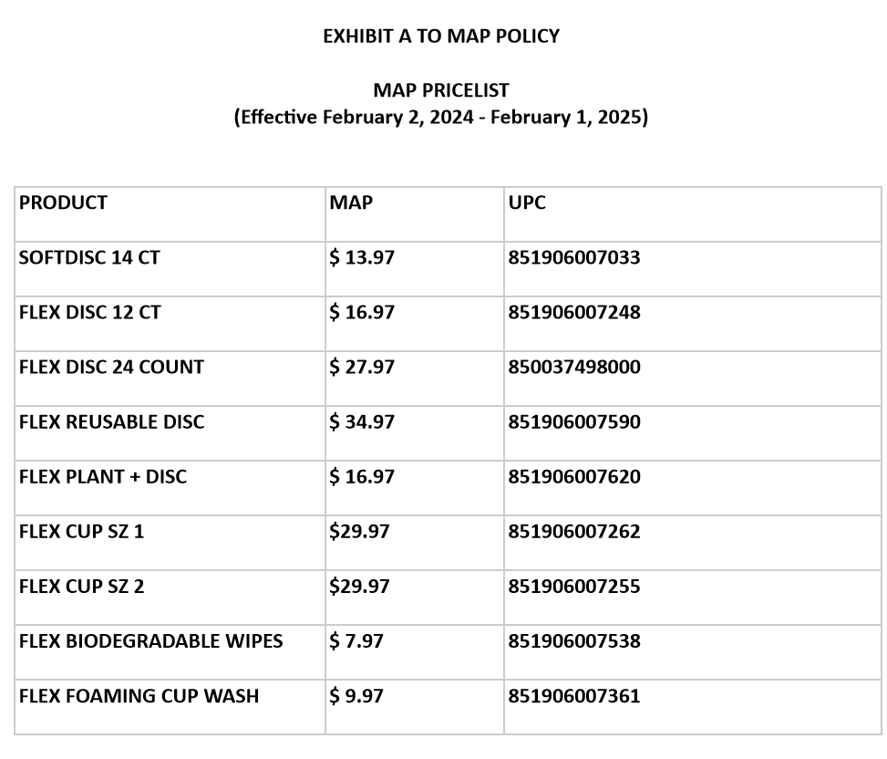Click the EXHIBIT A TO MAP POLICY heading

coord(441,36)
